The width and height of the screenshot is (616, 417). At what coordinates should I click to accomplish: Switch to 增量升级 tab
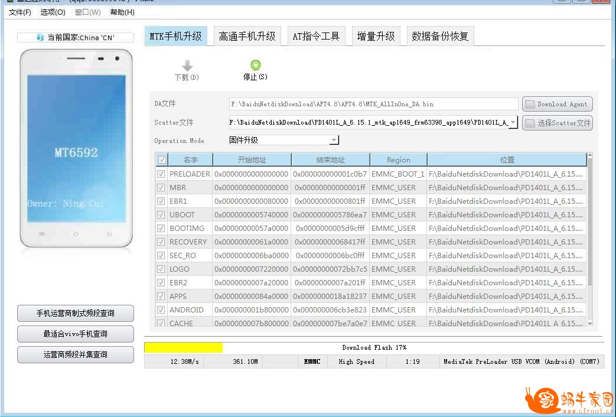376,37
